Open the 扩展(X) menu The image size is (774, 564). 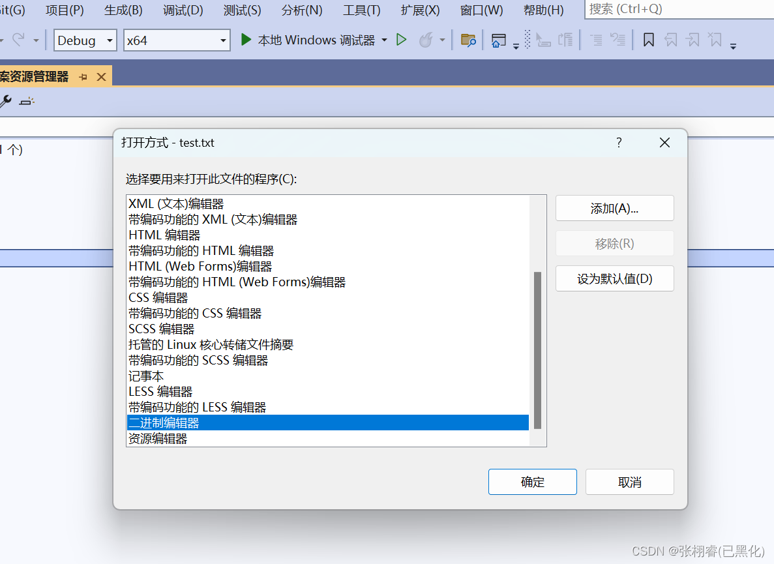click(x=420, y=10)
